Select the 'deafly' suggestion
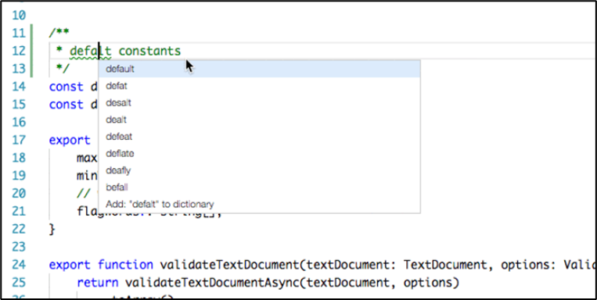The image size is (597, 300). click(x=259, y=170)
